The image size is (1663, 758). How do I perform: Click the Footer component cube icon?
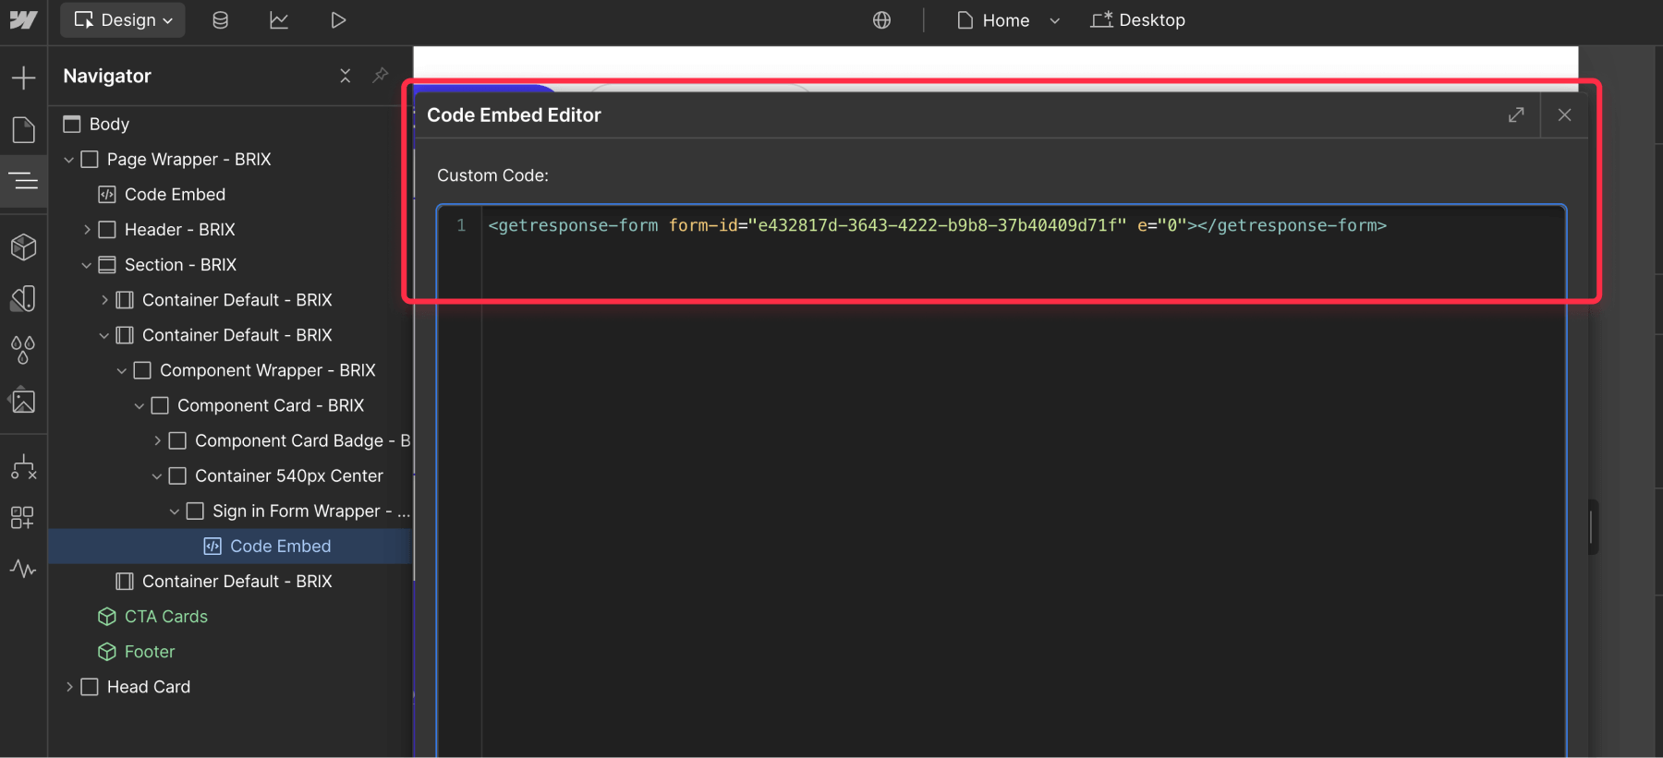(107, 651)
